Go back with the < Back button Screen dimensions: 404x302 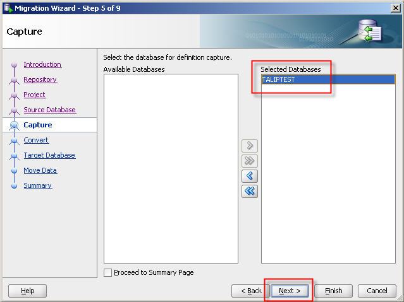click(251, 291)
